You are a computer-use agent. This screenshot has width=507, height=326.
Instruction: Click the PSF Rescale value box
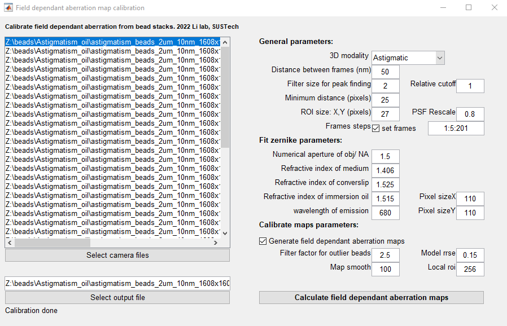coord(470,114)
